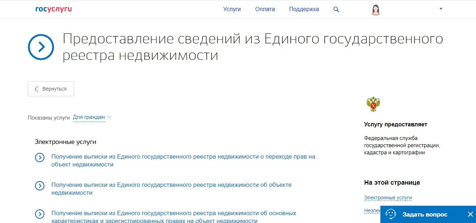Open выписка о переходе прав link
The image size is (476, 223).
click(183, 160)
